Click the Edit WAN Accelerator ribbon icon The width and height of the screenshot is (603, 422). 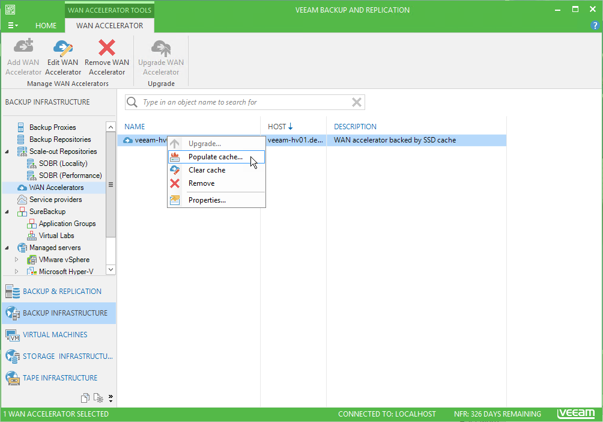[x=63, y=48]
